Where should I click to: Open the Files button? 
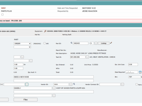(x=26, y=100)
